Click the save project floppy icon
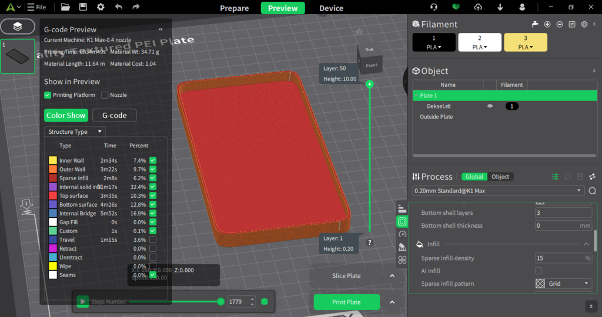Viewport: 602px width, 317px height. 83,7
